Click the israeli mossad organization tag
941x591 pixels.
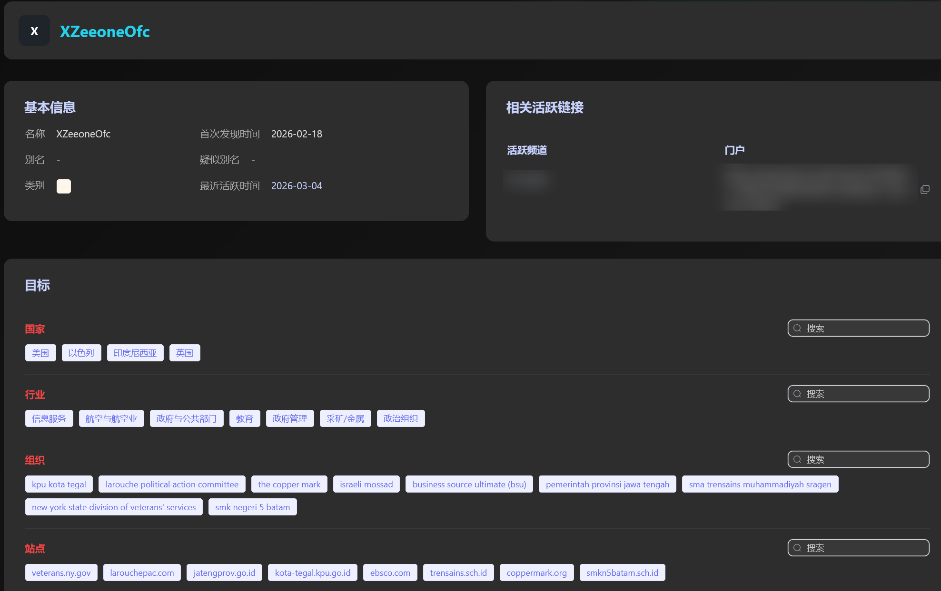[x=366, y=484]
